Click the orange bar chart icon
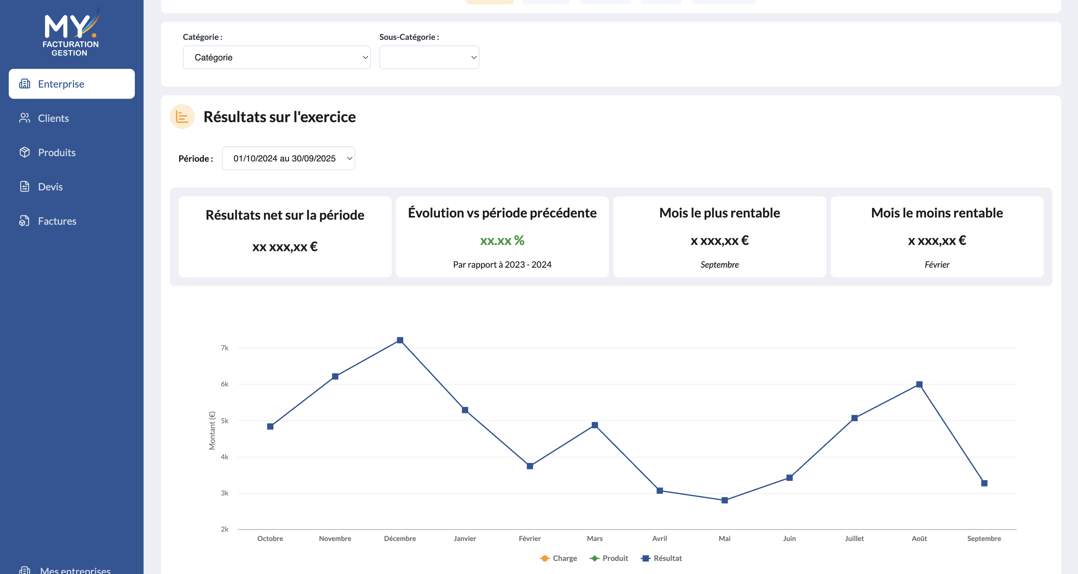Image resolution: width=1078 pixels, height=574 pixels. tap(182, 117)
